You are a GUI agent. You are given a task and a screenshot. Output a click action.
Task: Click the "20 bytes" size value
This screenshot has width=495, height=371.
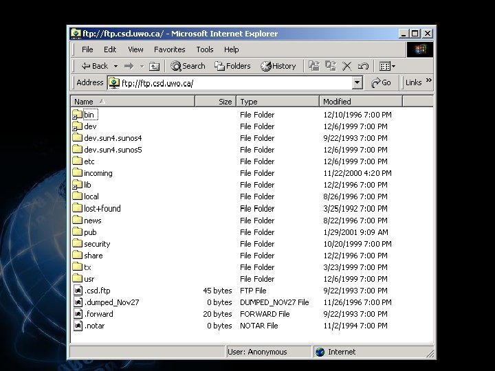(x=217, y=314)
